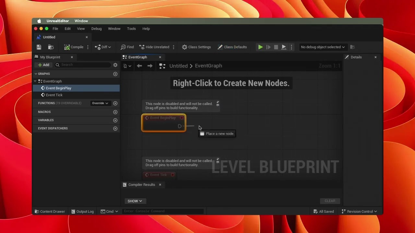Start Play with the green play button
This screenshot has height=233, width=415.
[x=260, y=47]
